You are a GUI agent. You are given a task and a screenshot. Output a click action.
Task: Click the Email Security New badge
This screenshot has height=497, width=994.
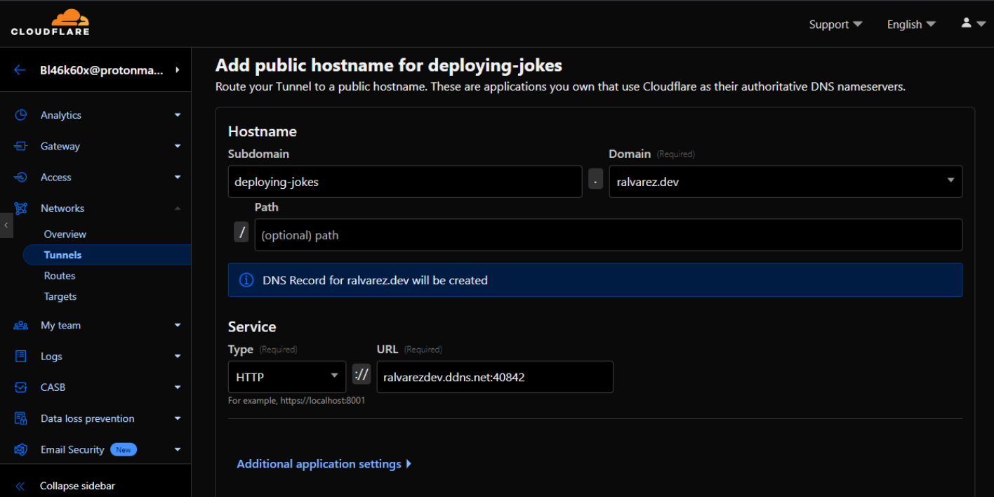[x=124, y=449]
